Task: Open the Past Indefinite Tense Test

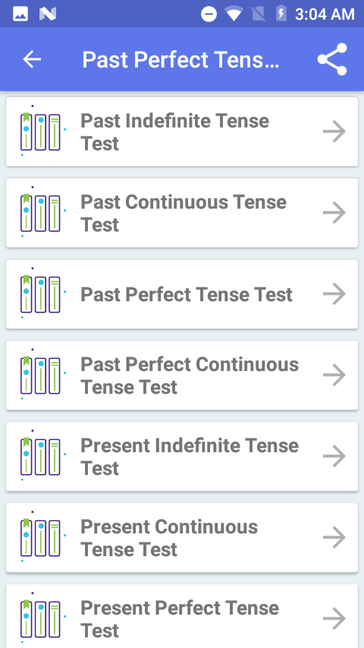Action: 182,132
